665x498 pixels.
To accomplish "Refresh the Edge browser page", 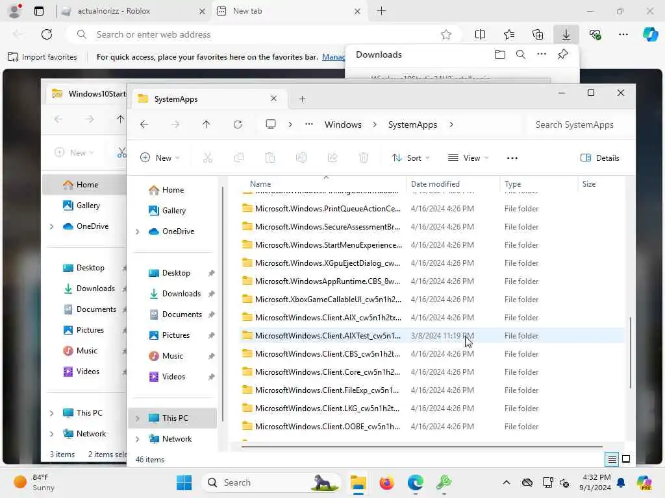I will pos(47,34).
